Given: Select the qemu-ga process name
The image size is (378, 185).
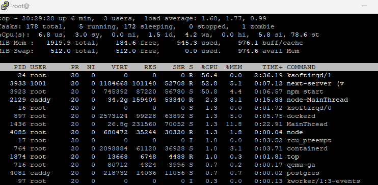Looking at the screenshot, I should [x=301, y=165].
